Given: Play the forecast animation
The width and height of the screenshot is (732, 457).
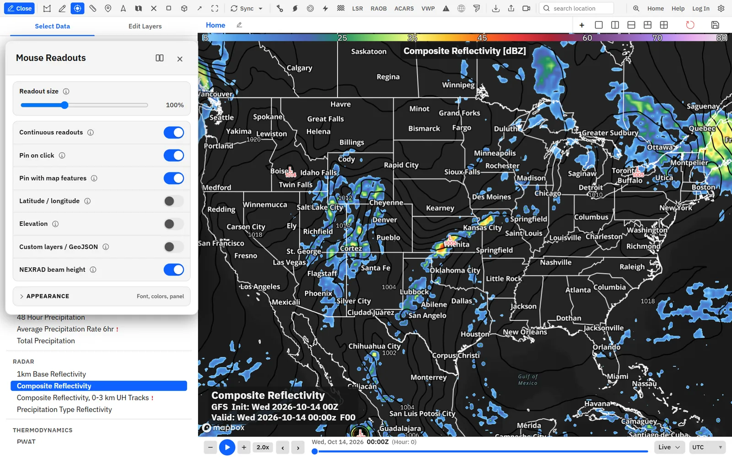Looking at the screenshot, I should (x=227, y=447).
